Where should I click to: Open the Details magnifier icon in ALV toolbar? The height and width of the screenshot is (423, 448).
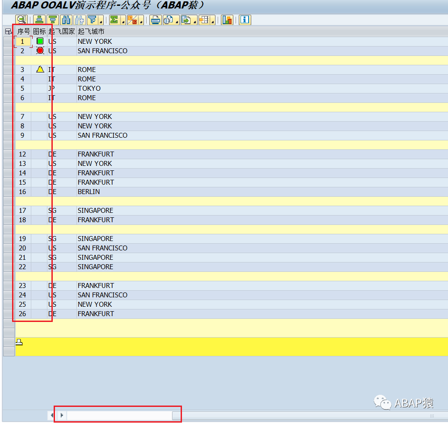tap(21, 20)
